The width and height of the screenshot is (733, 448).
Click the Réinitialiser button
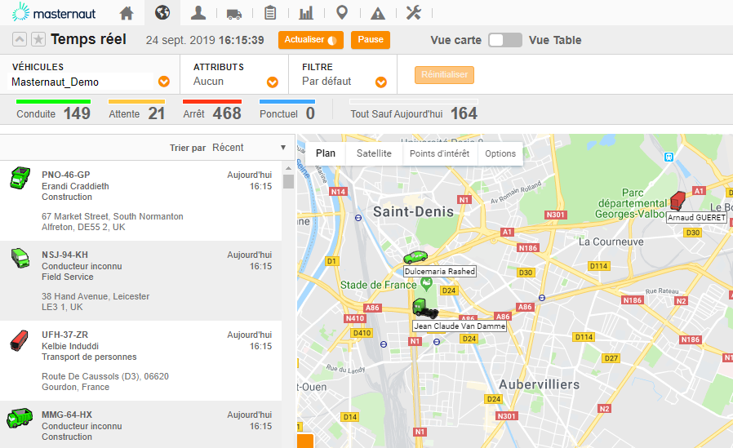point(444,75)
